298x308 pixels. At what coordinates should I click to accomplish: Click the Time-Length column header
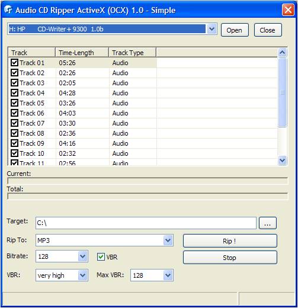pos(82,53)
